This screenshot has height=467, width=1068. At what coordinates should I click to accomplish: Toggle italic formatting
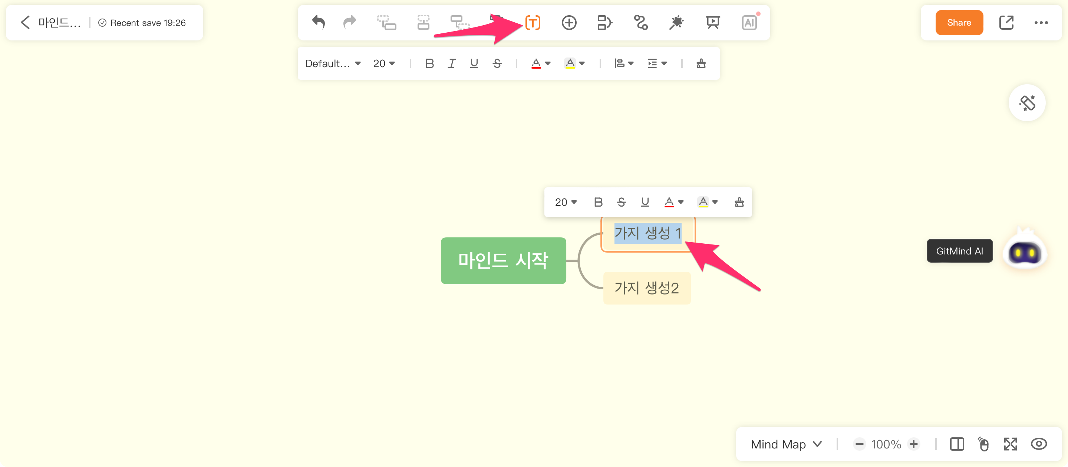point(452,63)
